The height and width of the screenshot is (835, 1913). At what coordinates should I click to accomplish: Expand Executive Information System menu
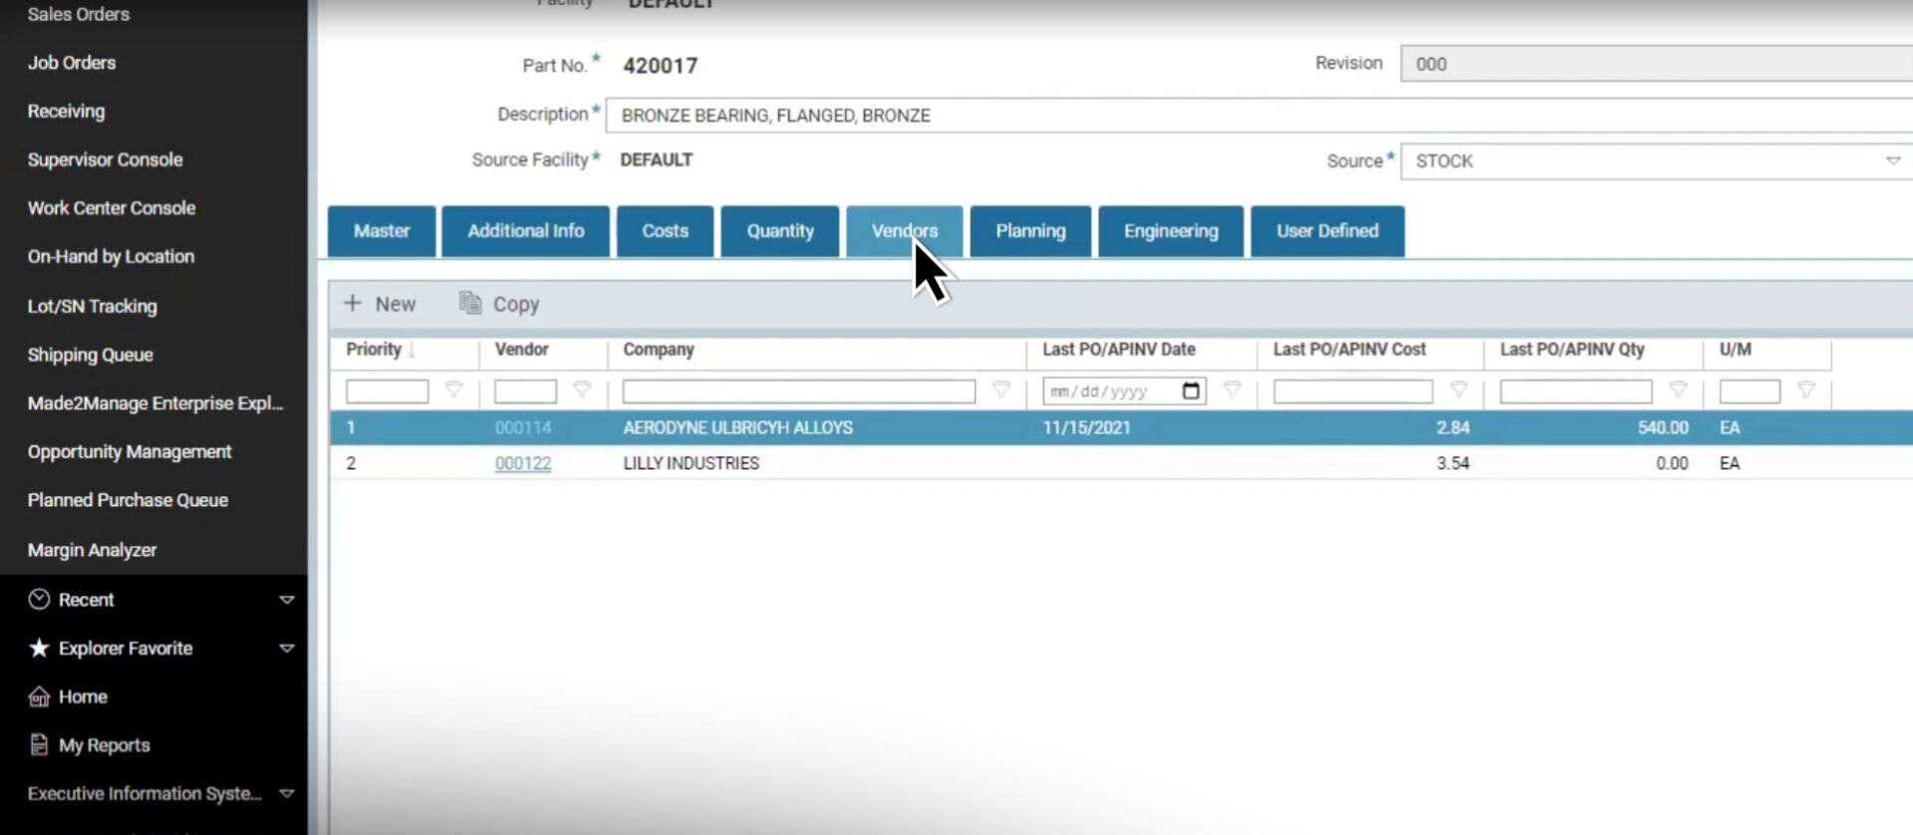[286, 794]
